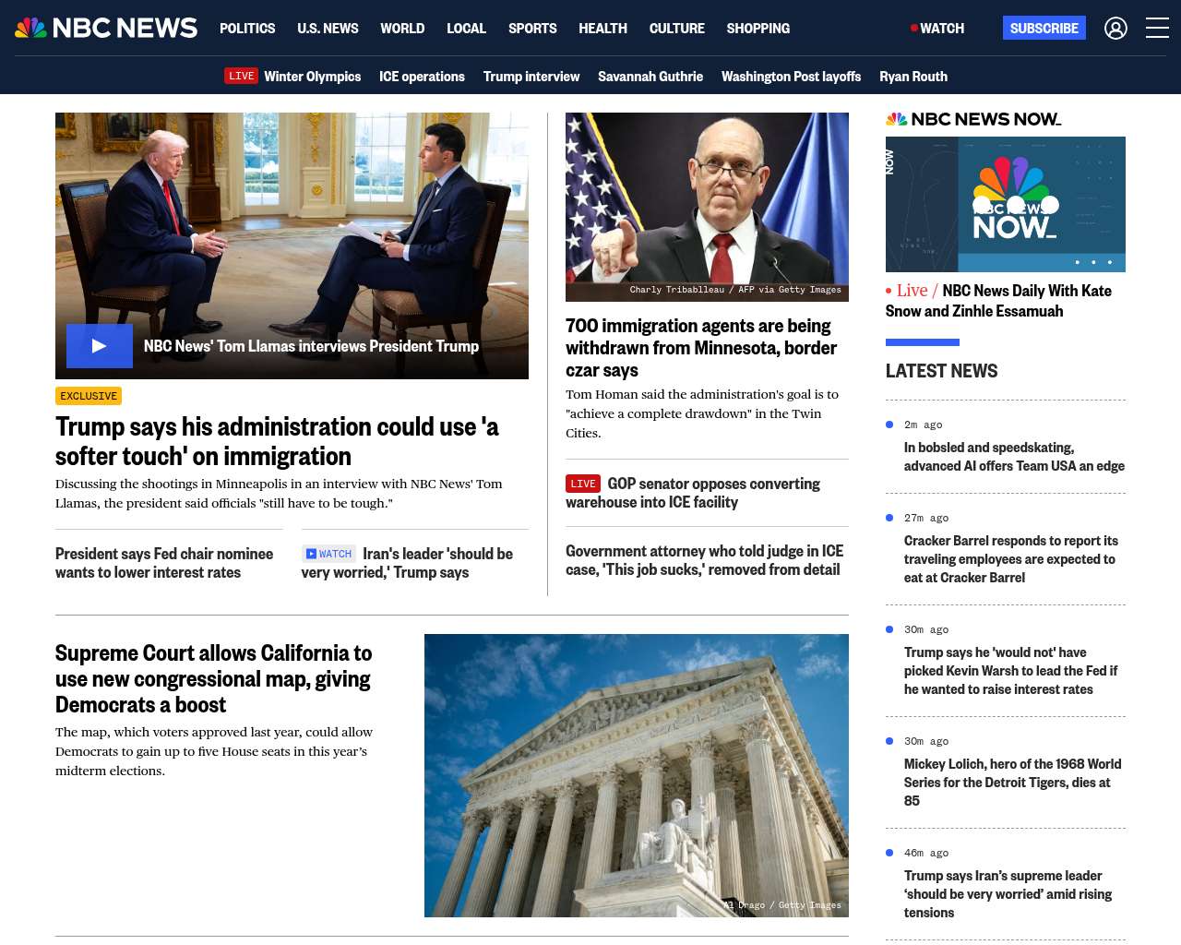Click the Subscribe button
The width and height of the screenshot is (1181, 945).
[x=1044, y=28]
